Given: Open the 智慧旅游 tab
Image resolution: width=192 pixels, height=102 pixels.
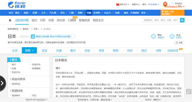Looking at the screenshot, I should click(84, 20).
